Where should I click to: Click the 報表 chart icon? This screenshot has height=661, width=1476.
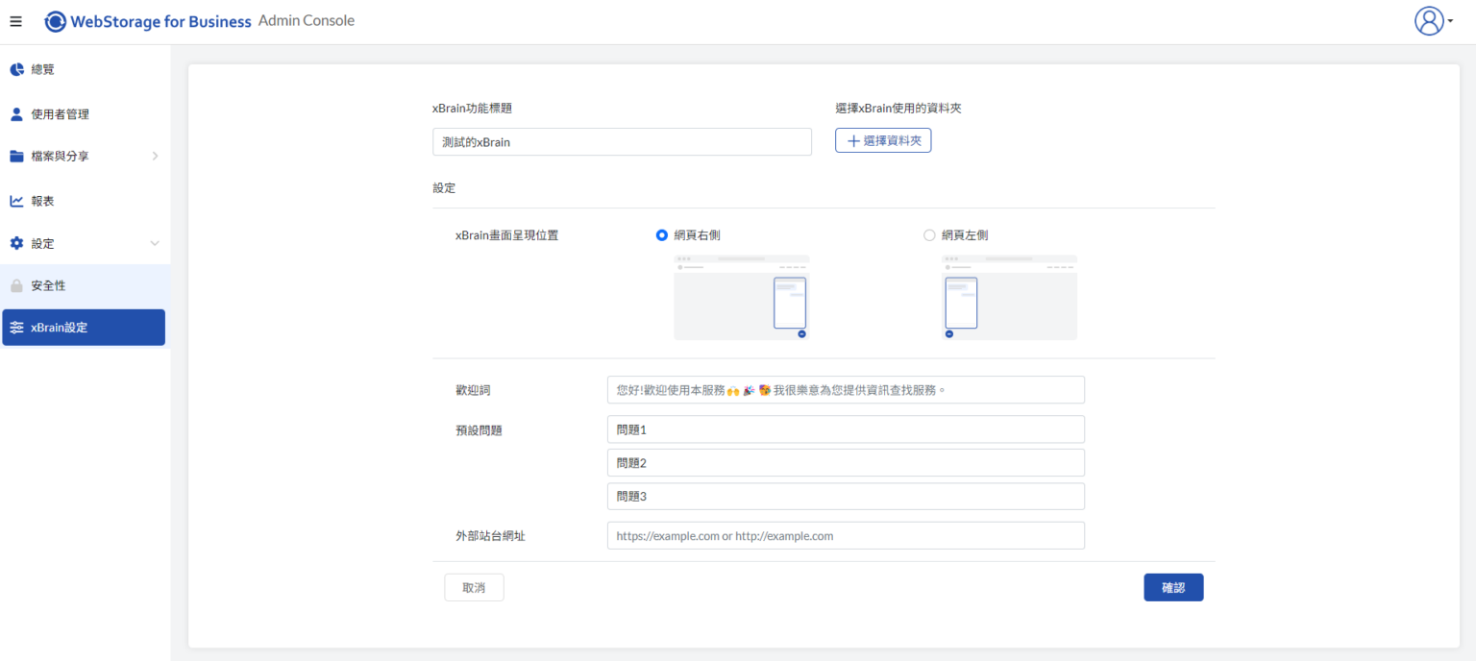16,201
